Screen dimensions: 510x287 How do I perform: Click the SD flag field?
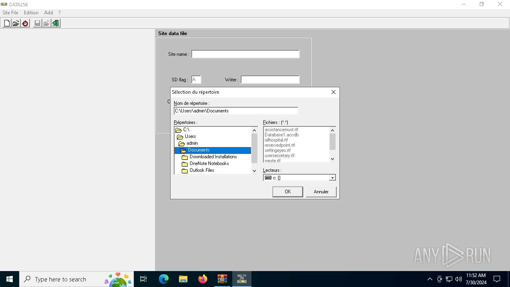click(196, 80)
